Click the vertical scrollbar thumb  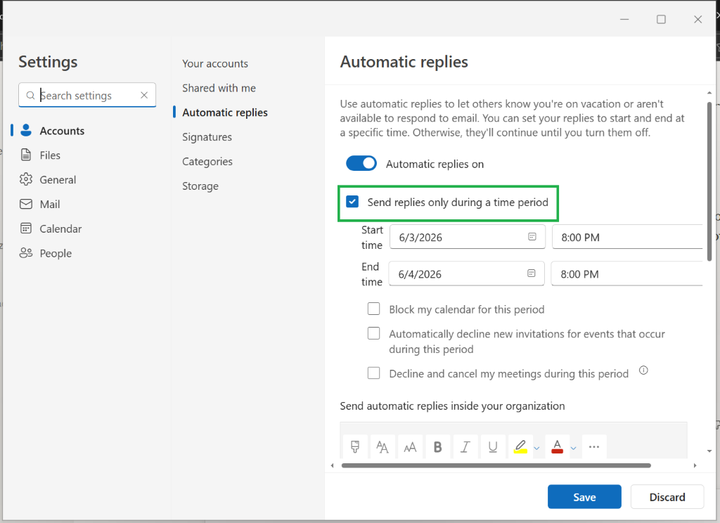pos(709,181)
